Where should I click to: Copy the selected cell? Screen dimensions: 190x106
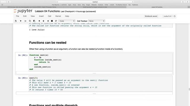pyautogui.click(x=30, y=21)
